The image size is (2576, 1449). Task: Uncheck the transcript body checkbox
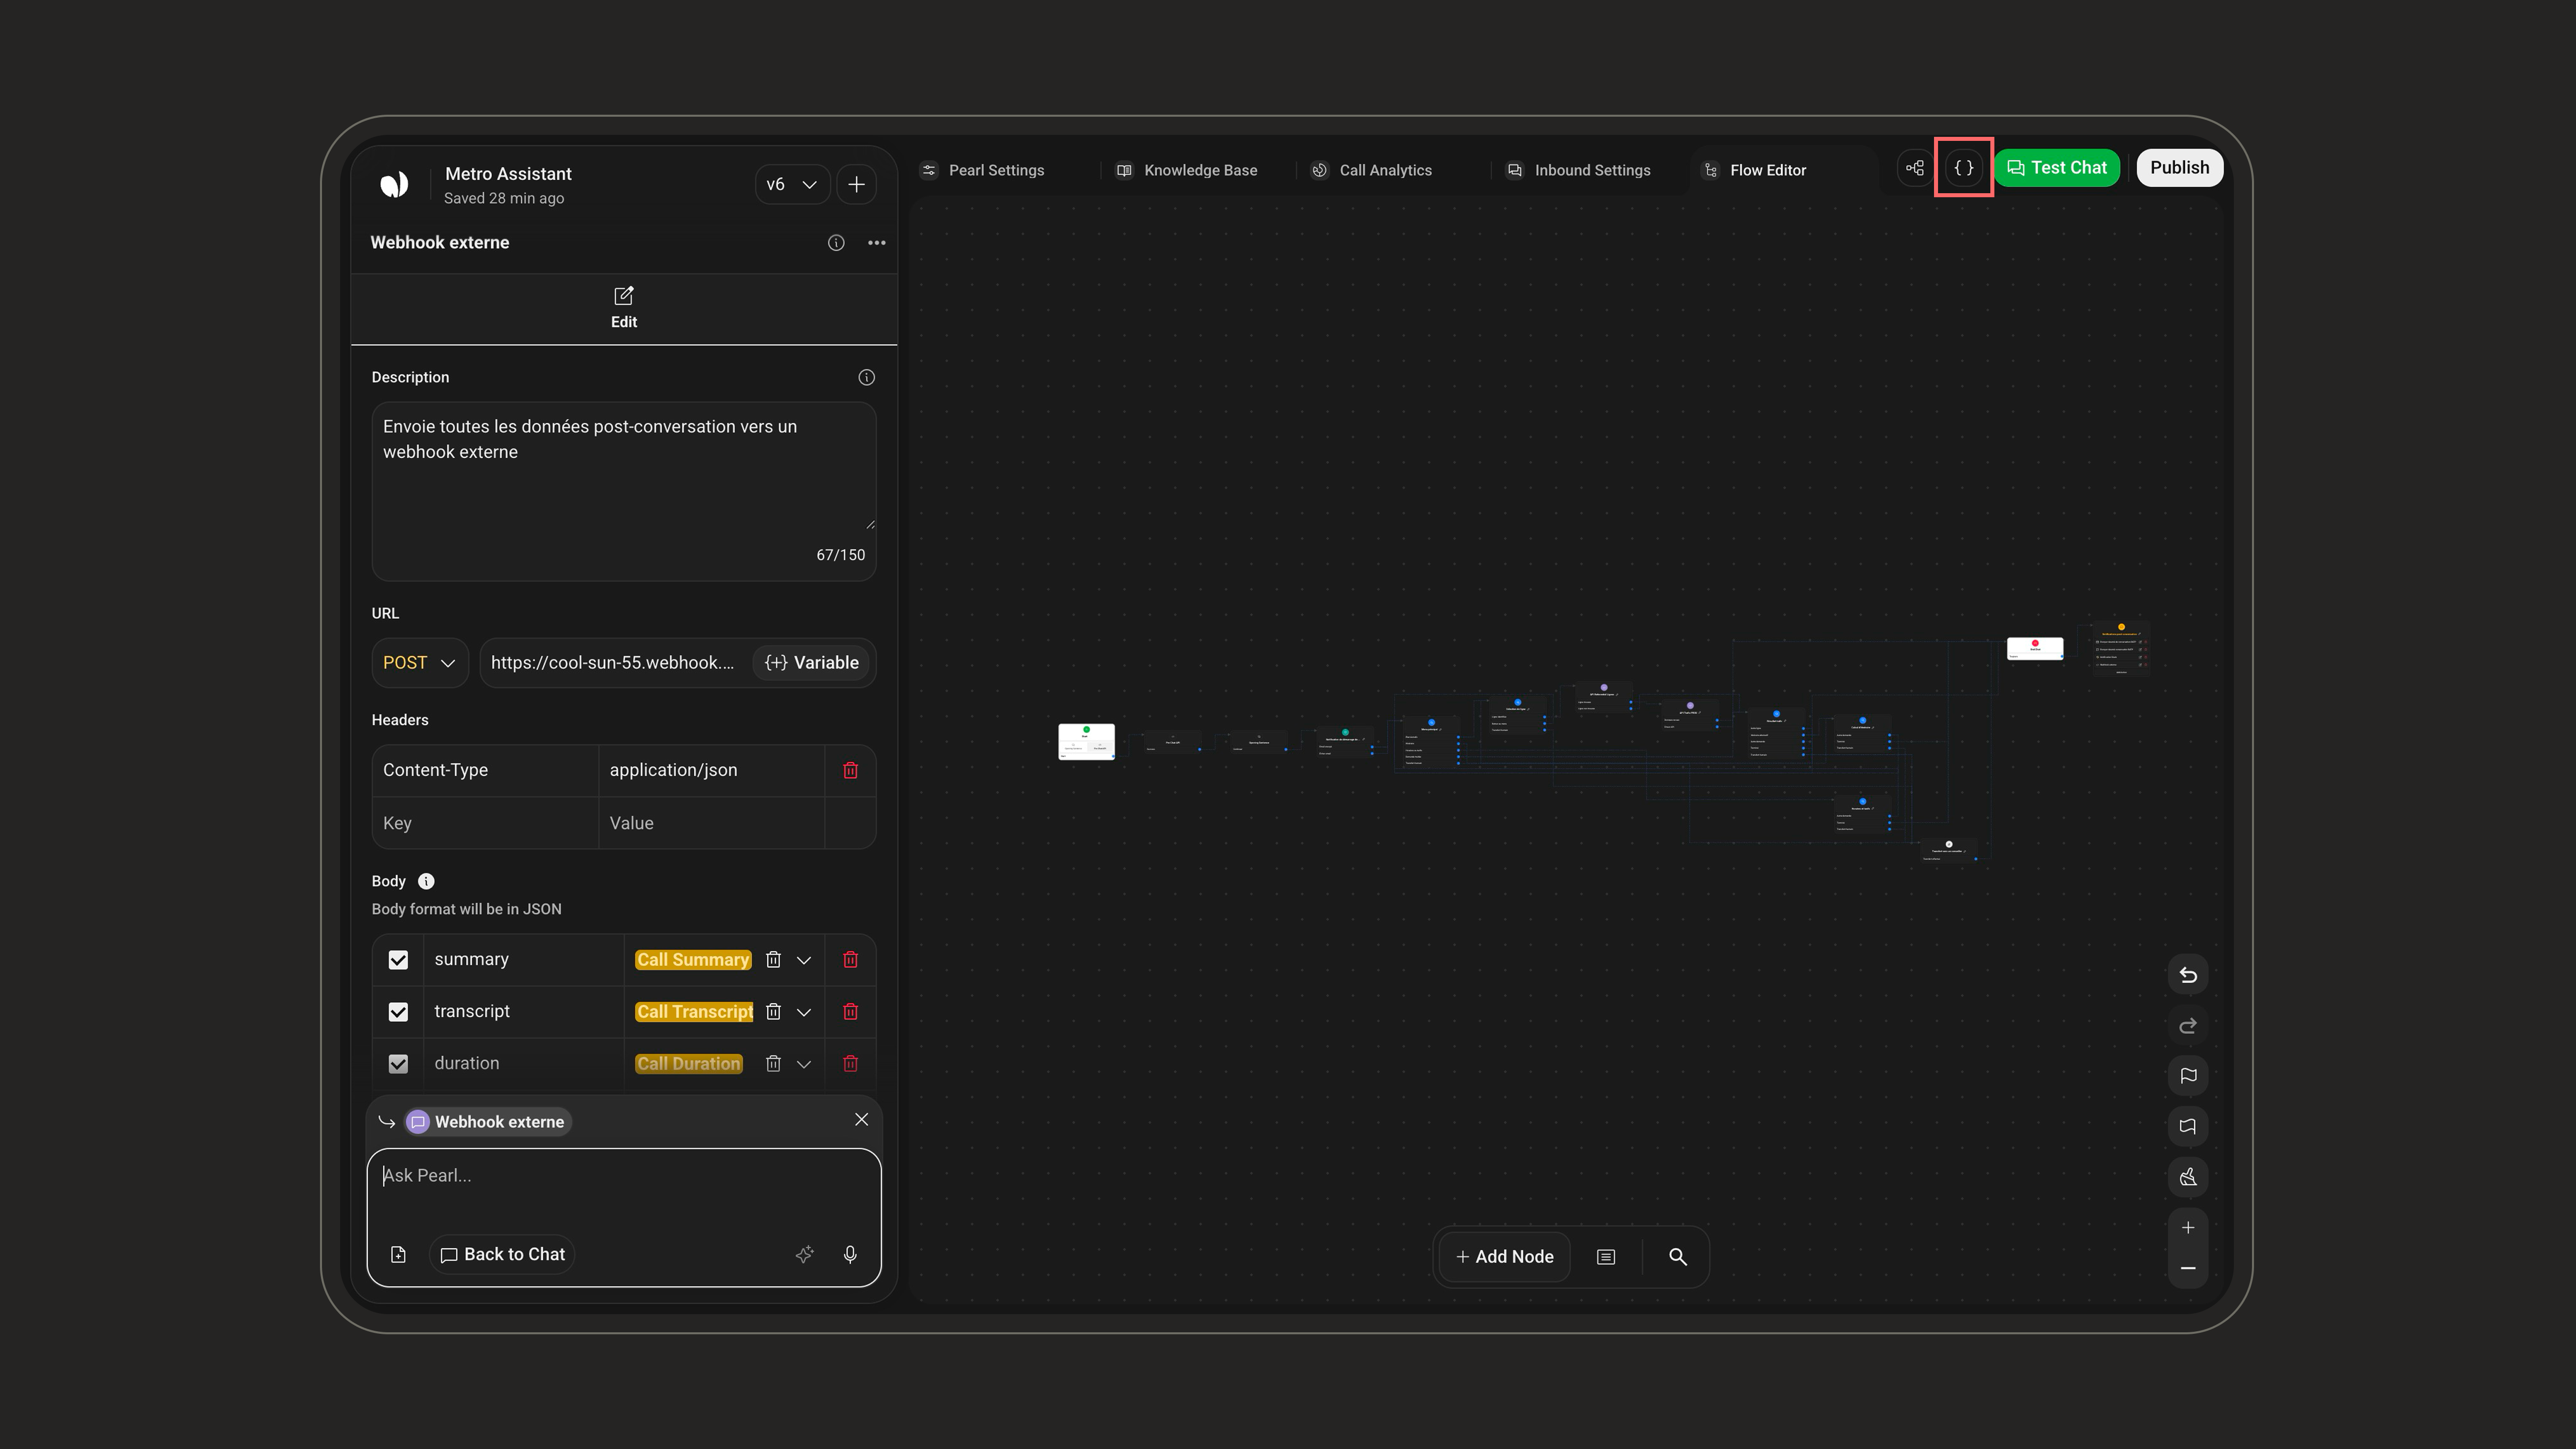(398, 1012)
